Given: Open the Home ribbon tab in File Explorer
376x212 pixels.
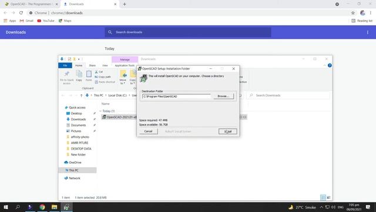Looking at the screenshot, I should [79, 65].
